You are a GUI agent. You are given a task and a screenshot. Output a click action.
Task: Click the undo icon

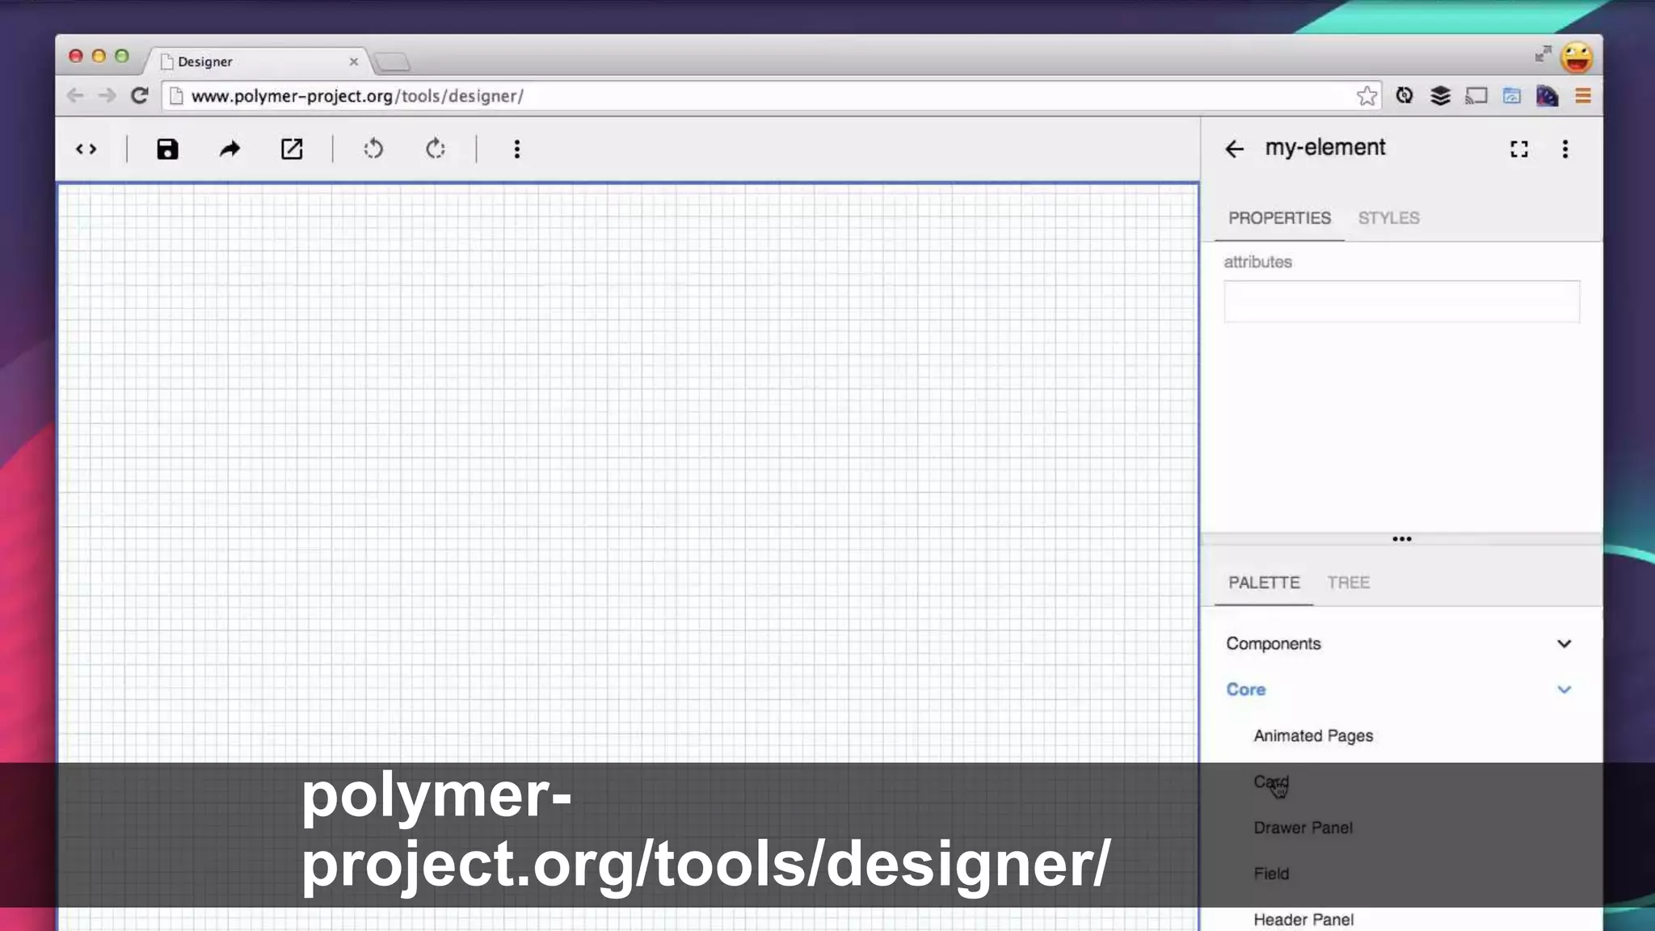[373, 150]
